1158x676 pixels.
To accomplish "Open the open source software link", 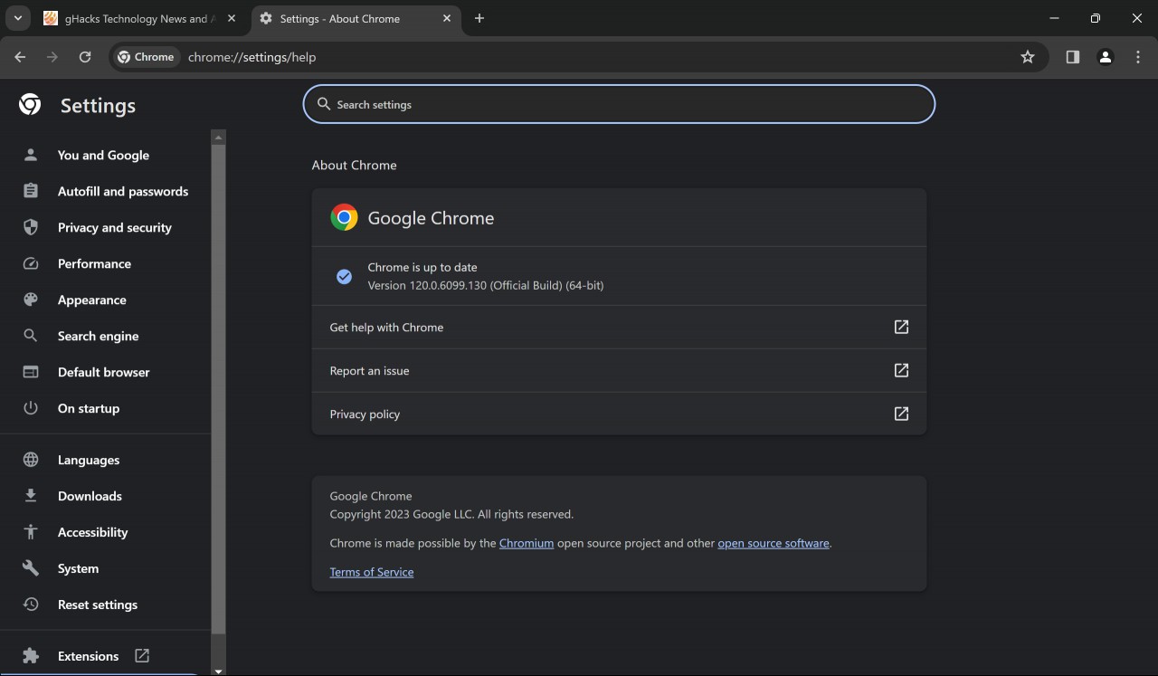I will (x=774, y=543).
